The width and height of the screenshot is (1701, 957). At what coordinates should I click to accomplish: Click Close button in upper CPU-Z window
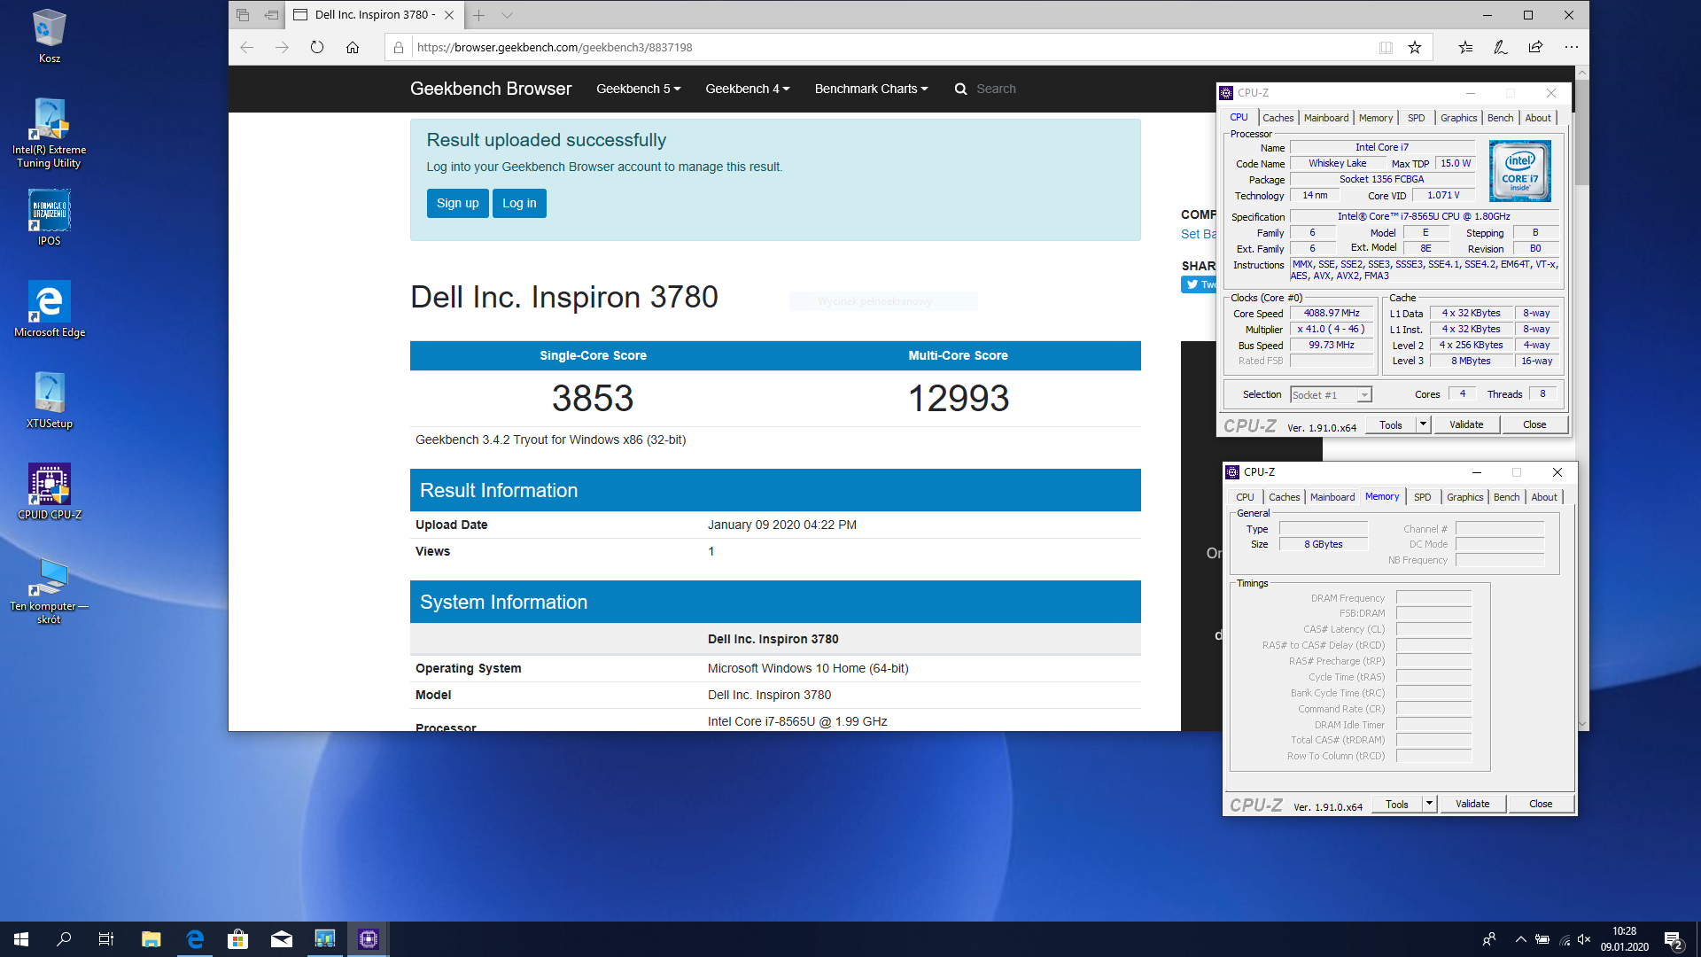[1534, 424]
